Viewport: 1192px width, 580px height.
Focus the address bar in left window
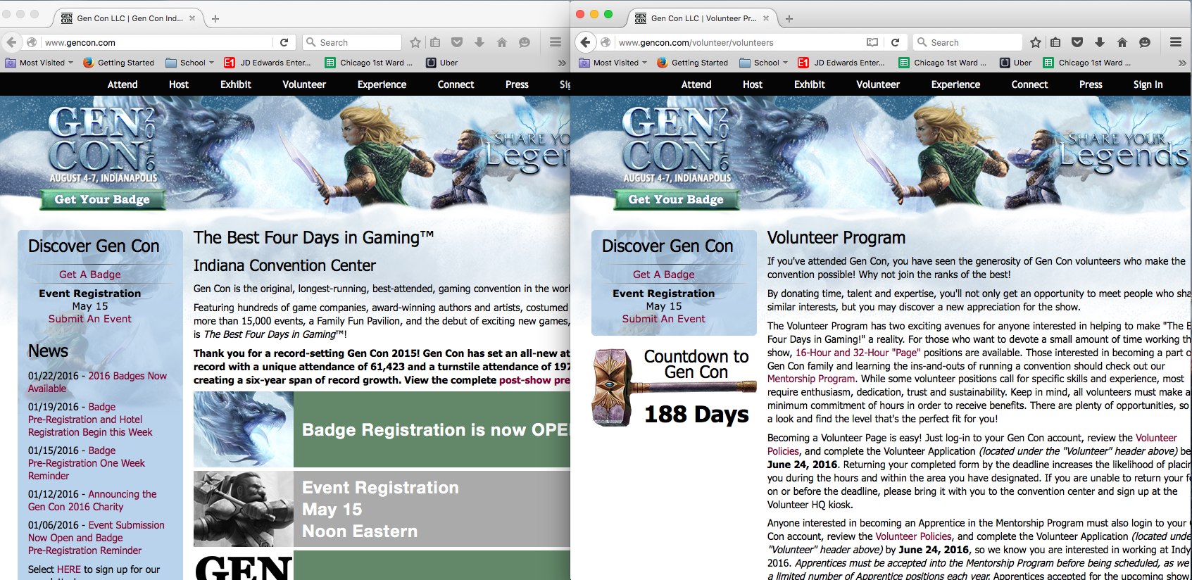click(158, 42)
